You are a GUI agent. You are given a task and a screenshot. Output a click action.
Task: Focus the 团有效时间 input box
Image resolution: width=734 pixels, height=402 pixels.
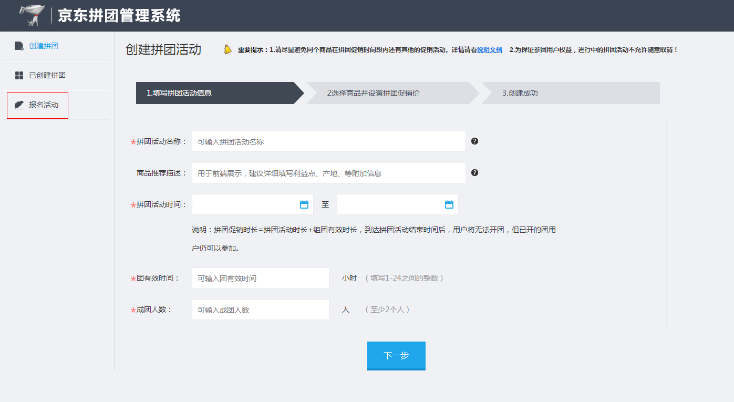point(260,277)
